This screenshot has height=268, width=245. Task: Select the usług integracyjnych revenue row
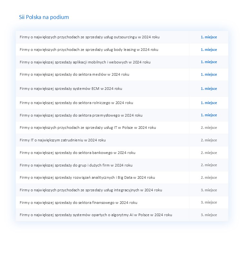pos(122,190)
